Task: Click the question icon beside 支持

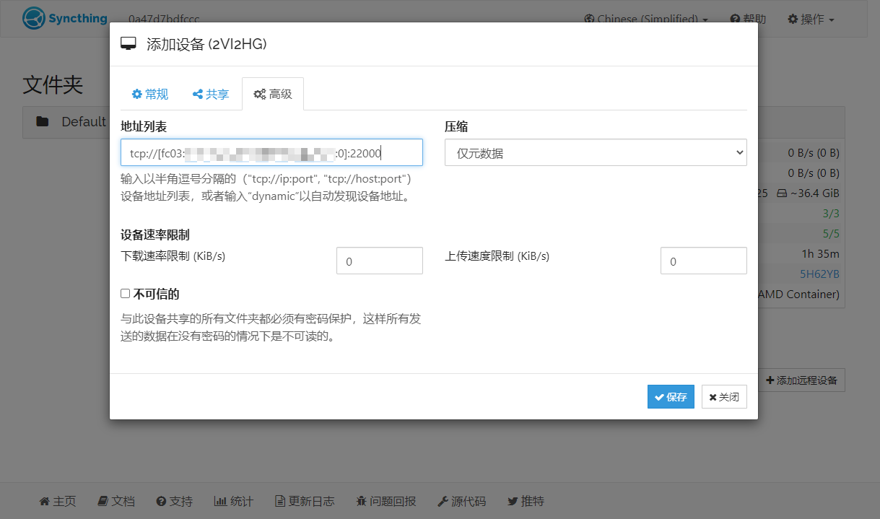Action: click(160, 501)
